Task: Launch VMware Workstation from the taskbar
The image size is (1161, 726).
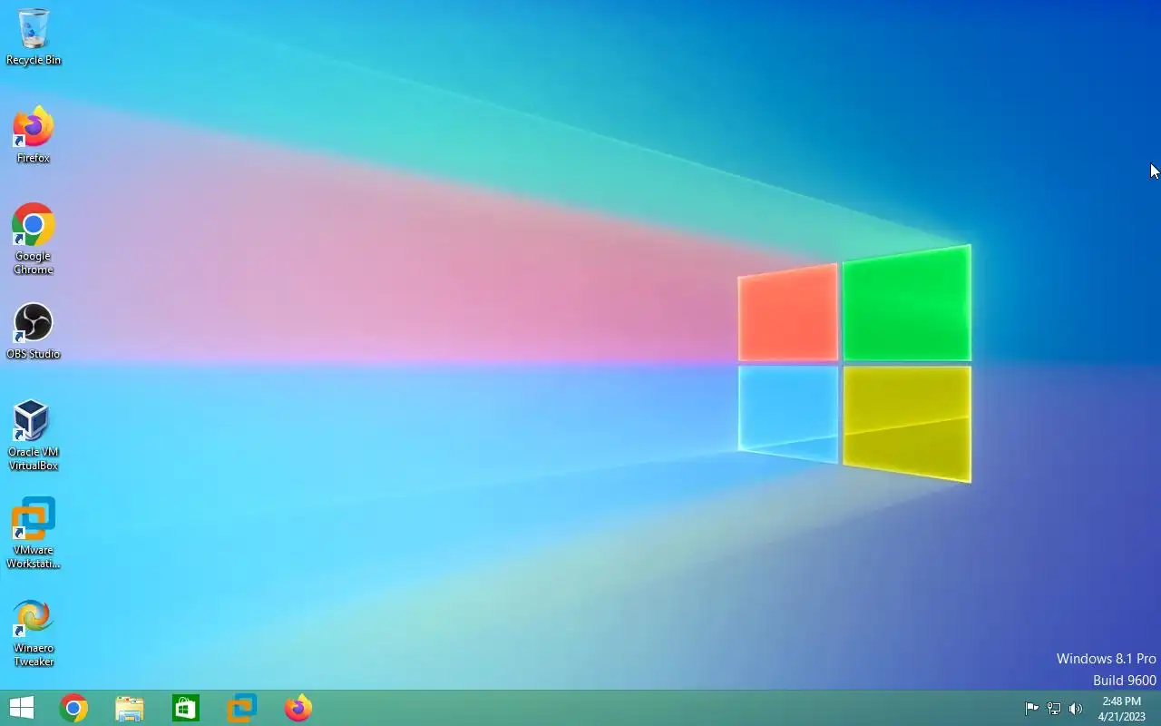Action: point(242,708)
